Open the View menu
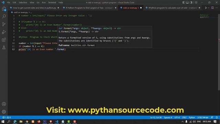This screenshot has width=220, height=124. (x=32, y=2)
